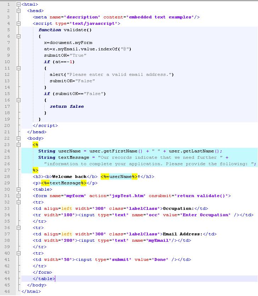Click the "return false" statement

67,106
